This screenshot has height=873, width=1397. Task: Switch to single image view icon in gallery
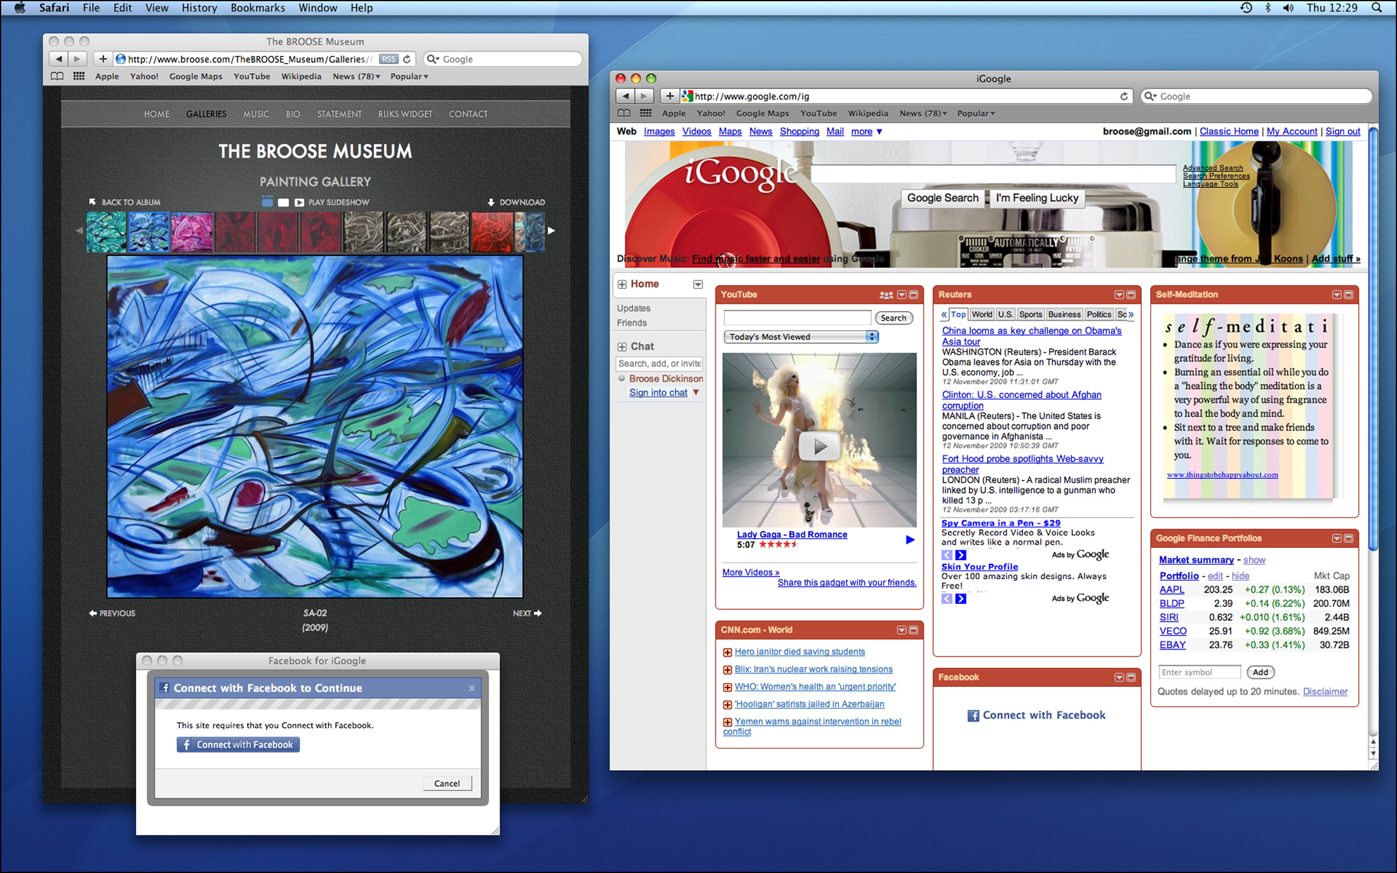pyautogui.click(x=283, y=203)
